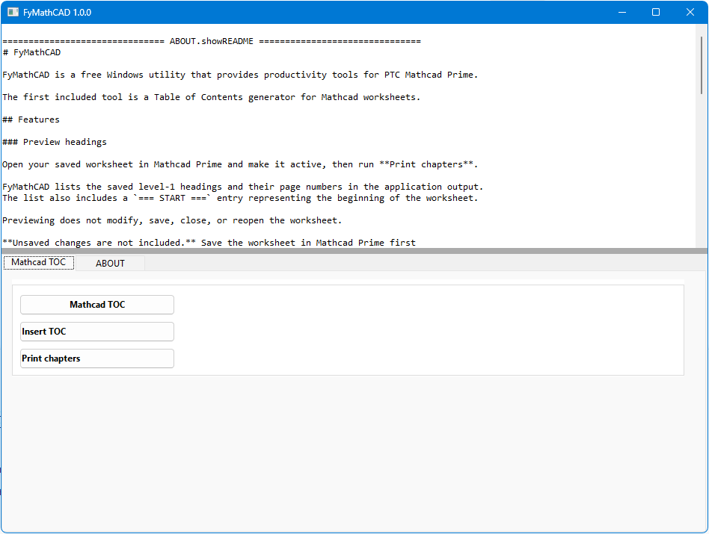Click the line 'The first included tool is a Table'
The image size is (709, 534).
[x=211, y=97]
